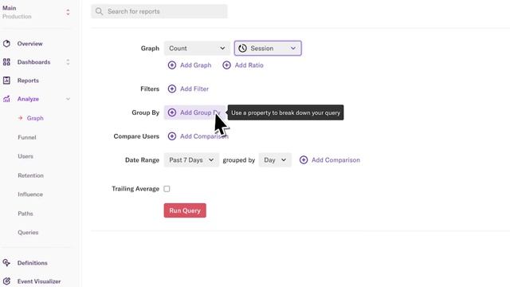
Task: Go to the Retention menu item
Action: coord(30,175)
